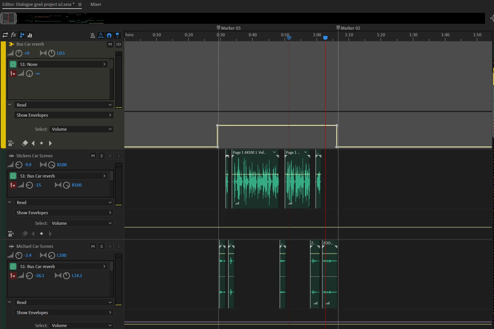This screenshot has height=329, width=494.
Task: Add keyframe diamond on Bus Car reverb
Action: pyautogui.click(x=42, y=143)
